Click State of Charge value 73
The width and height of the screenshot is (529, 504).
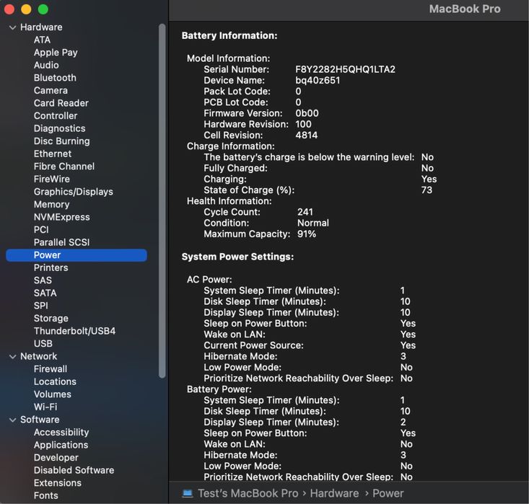click(427, 190)
